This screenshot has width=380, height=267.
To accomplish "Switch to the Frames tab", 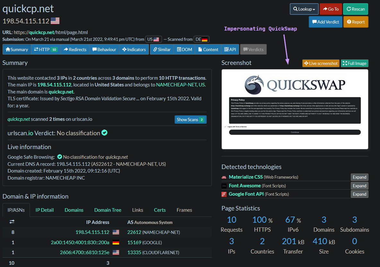I will [x=184, y=210].
